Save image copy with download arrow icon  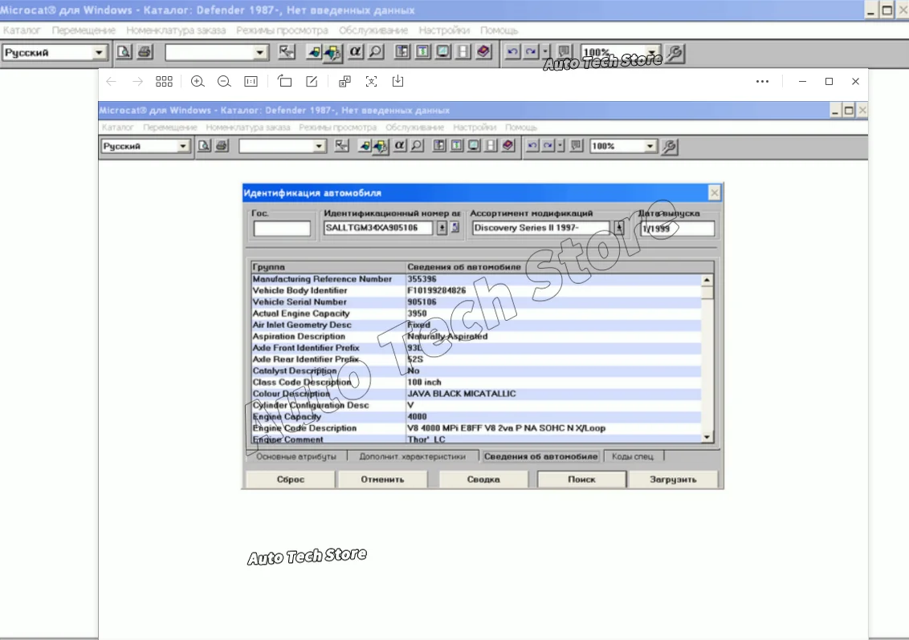397,82
